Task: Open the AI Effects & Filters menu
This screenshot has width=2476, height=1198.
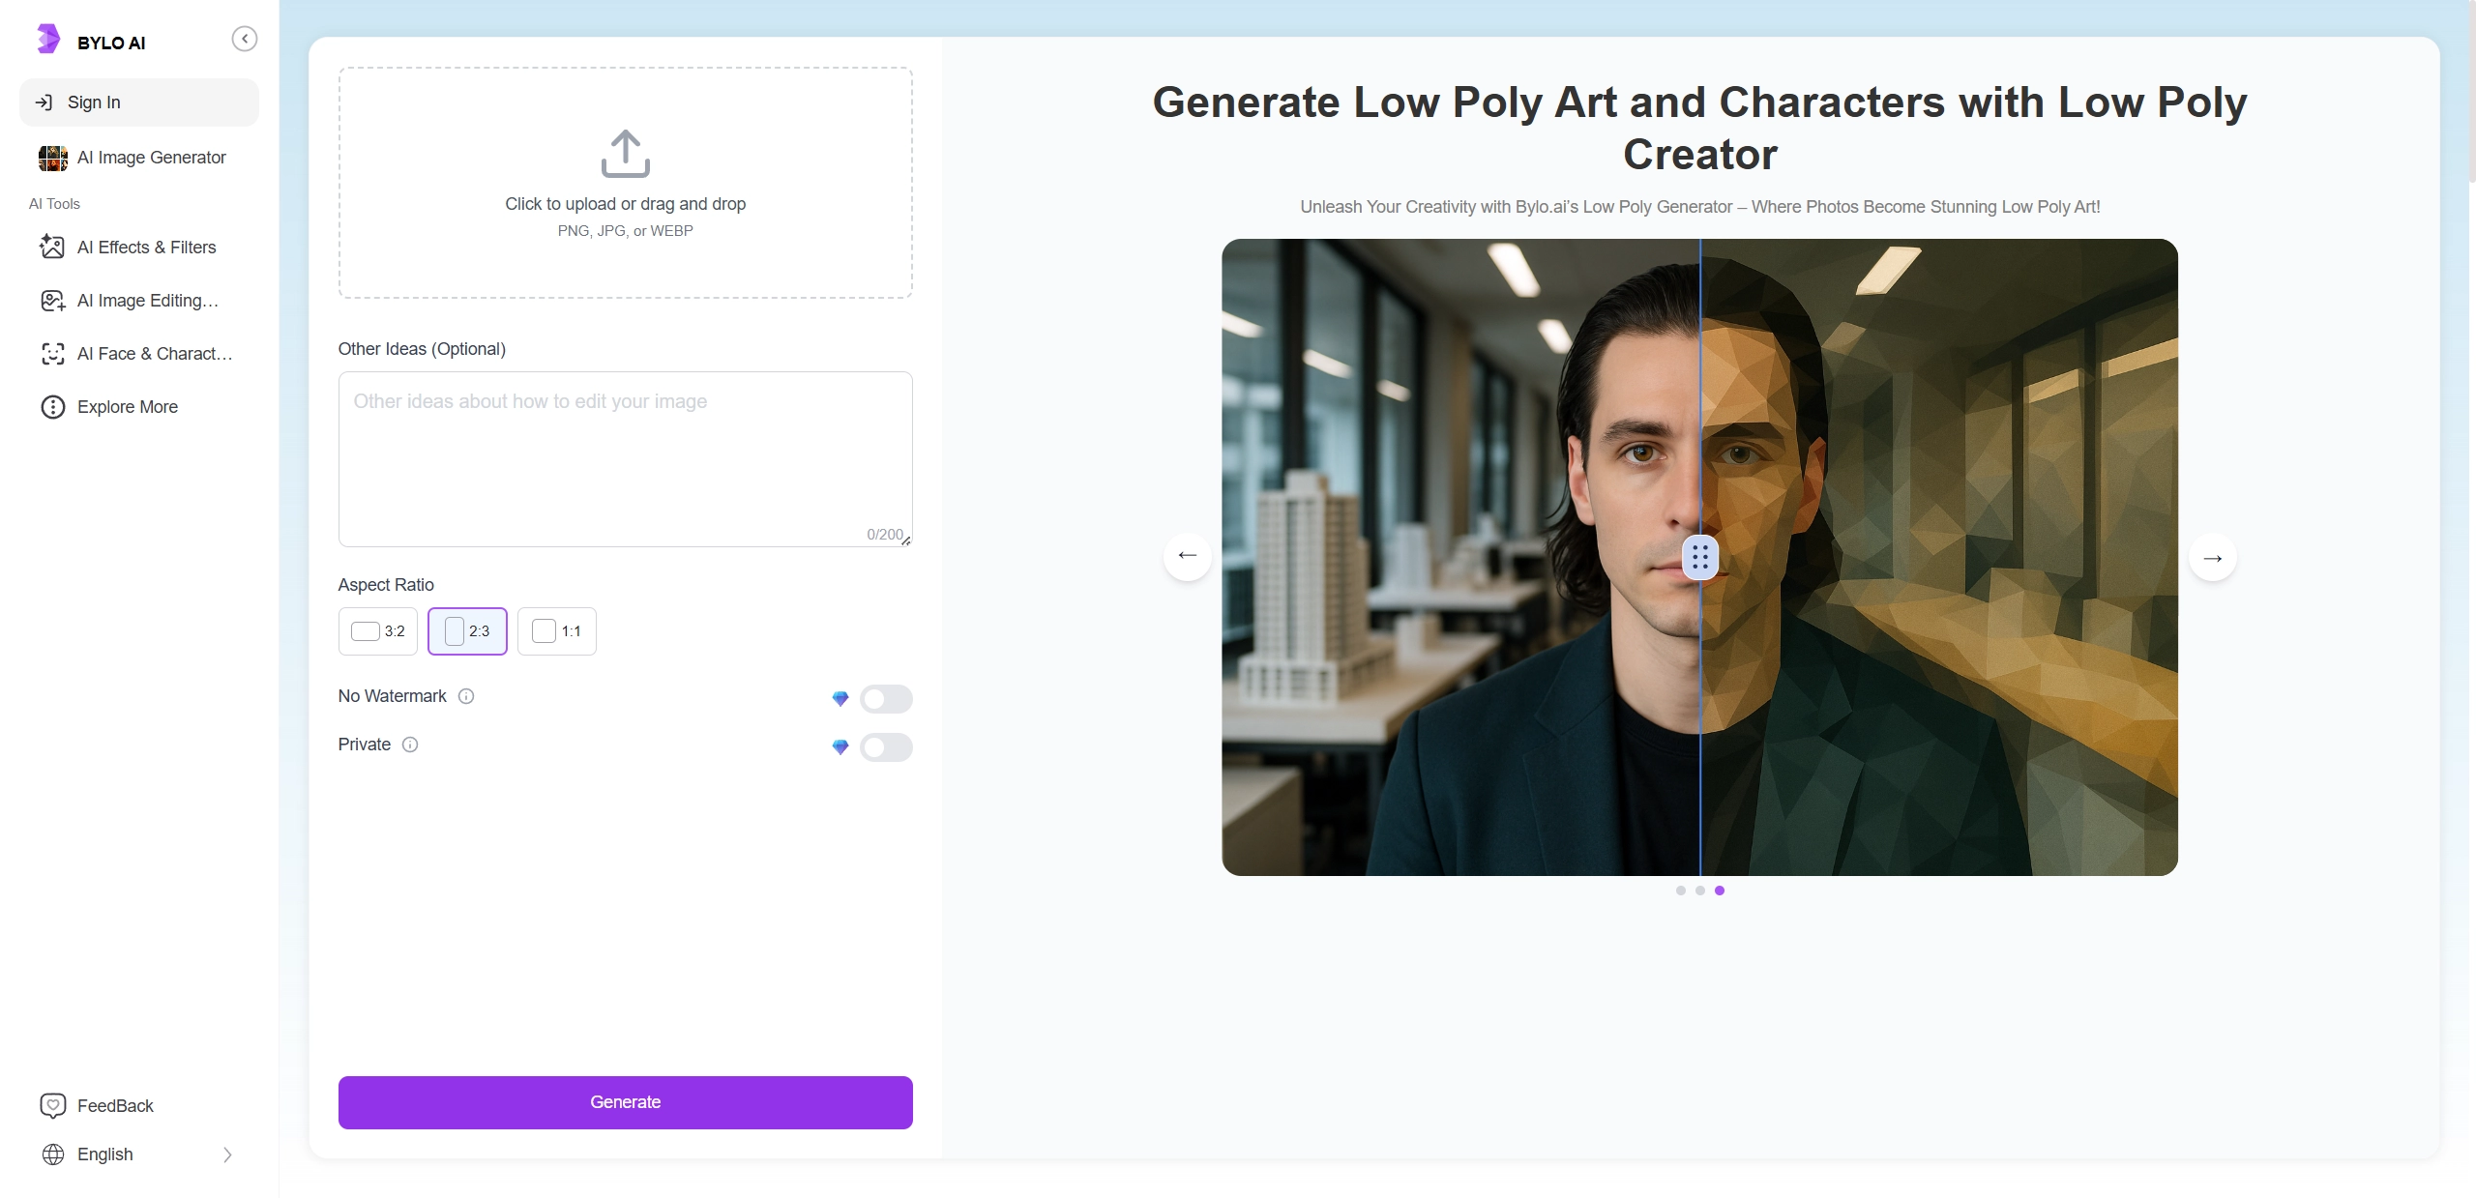Action: tap(146, 248)
